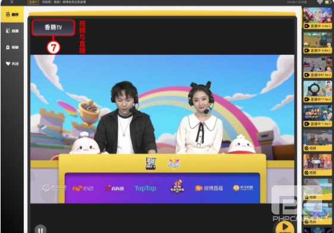Pause the live stream playback
Screen dimensions: 334x233
coord(40,229)
